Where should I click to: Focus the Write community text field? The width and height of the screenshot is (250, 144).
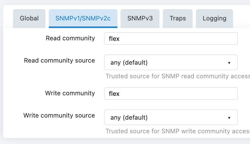coord(171,93)
